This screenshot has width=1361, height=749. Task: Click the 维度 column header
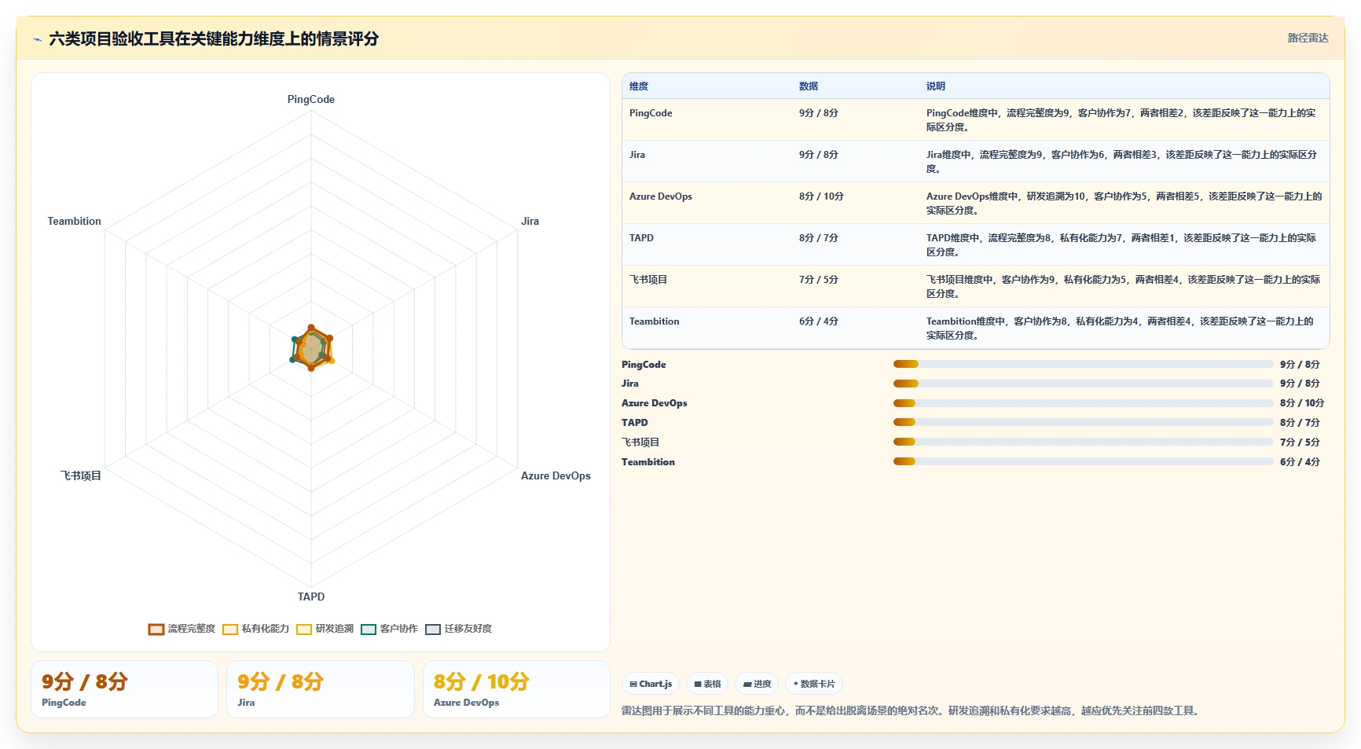pyautogui.click(x=639, y=86)
